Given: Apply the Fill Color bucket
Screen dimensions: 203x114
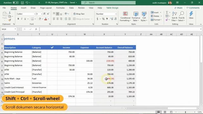Looking at the screenshot, I should coord(40,19).
